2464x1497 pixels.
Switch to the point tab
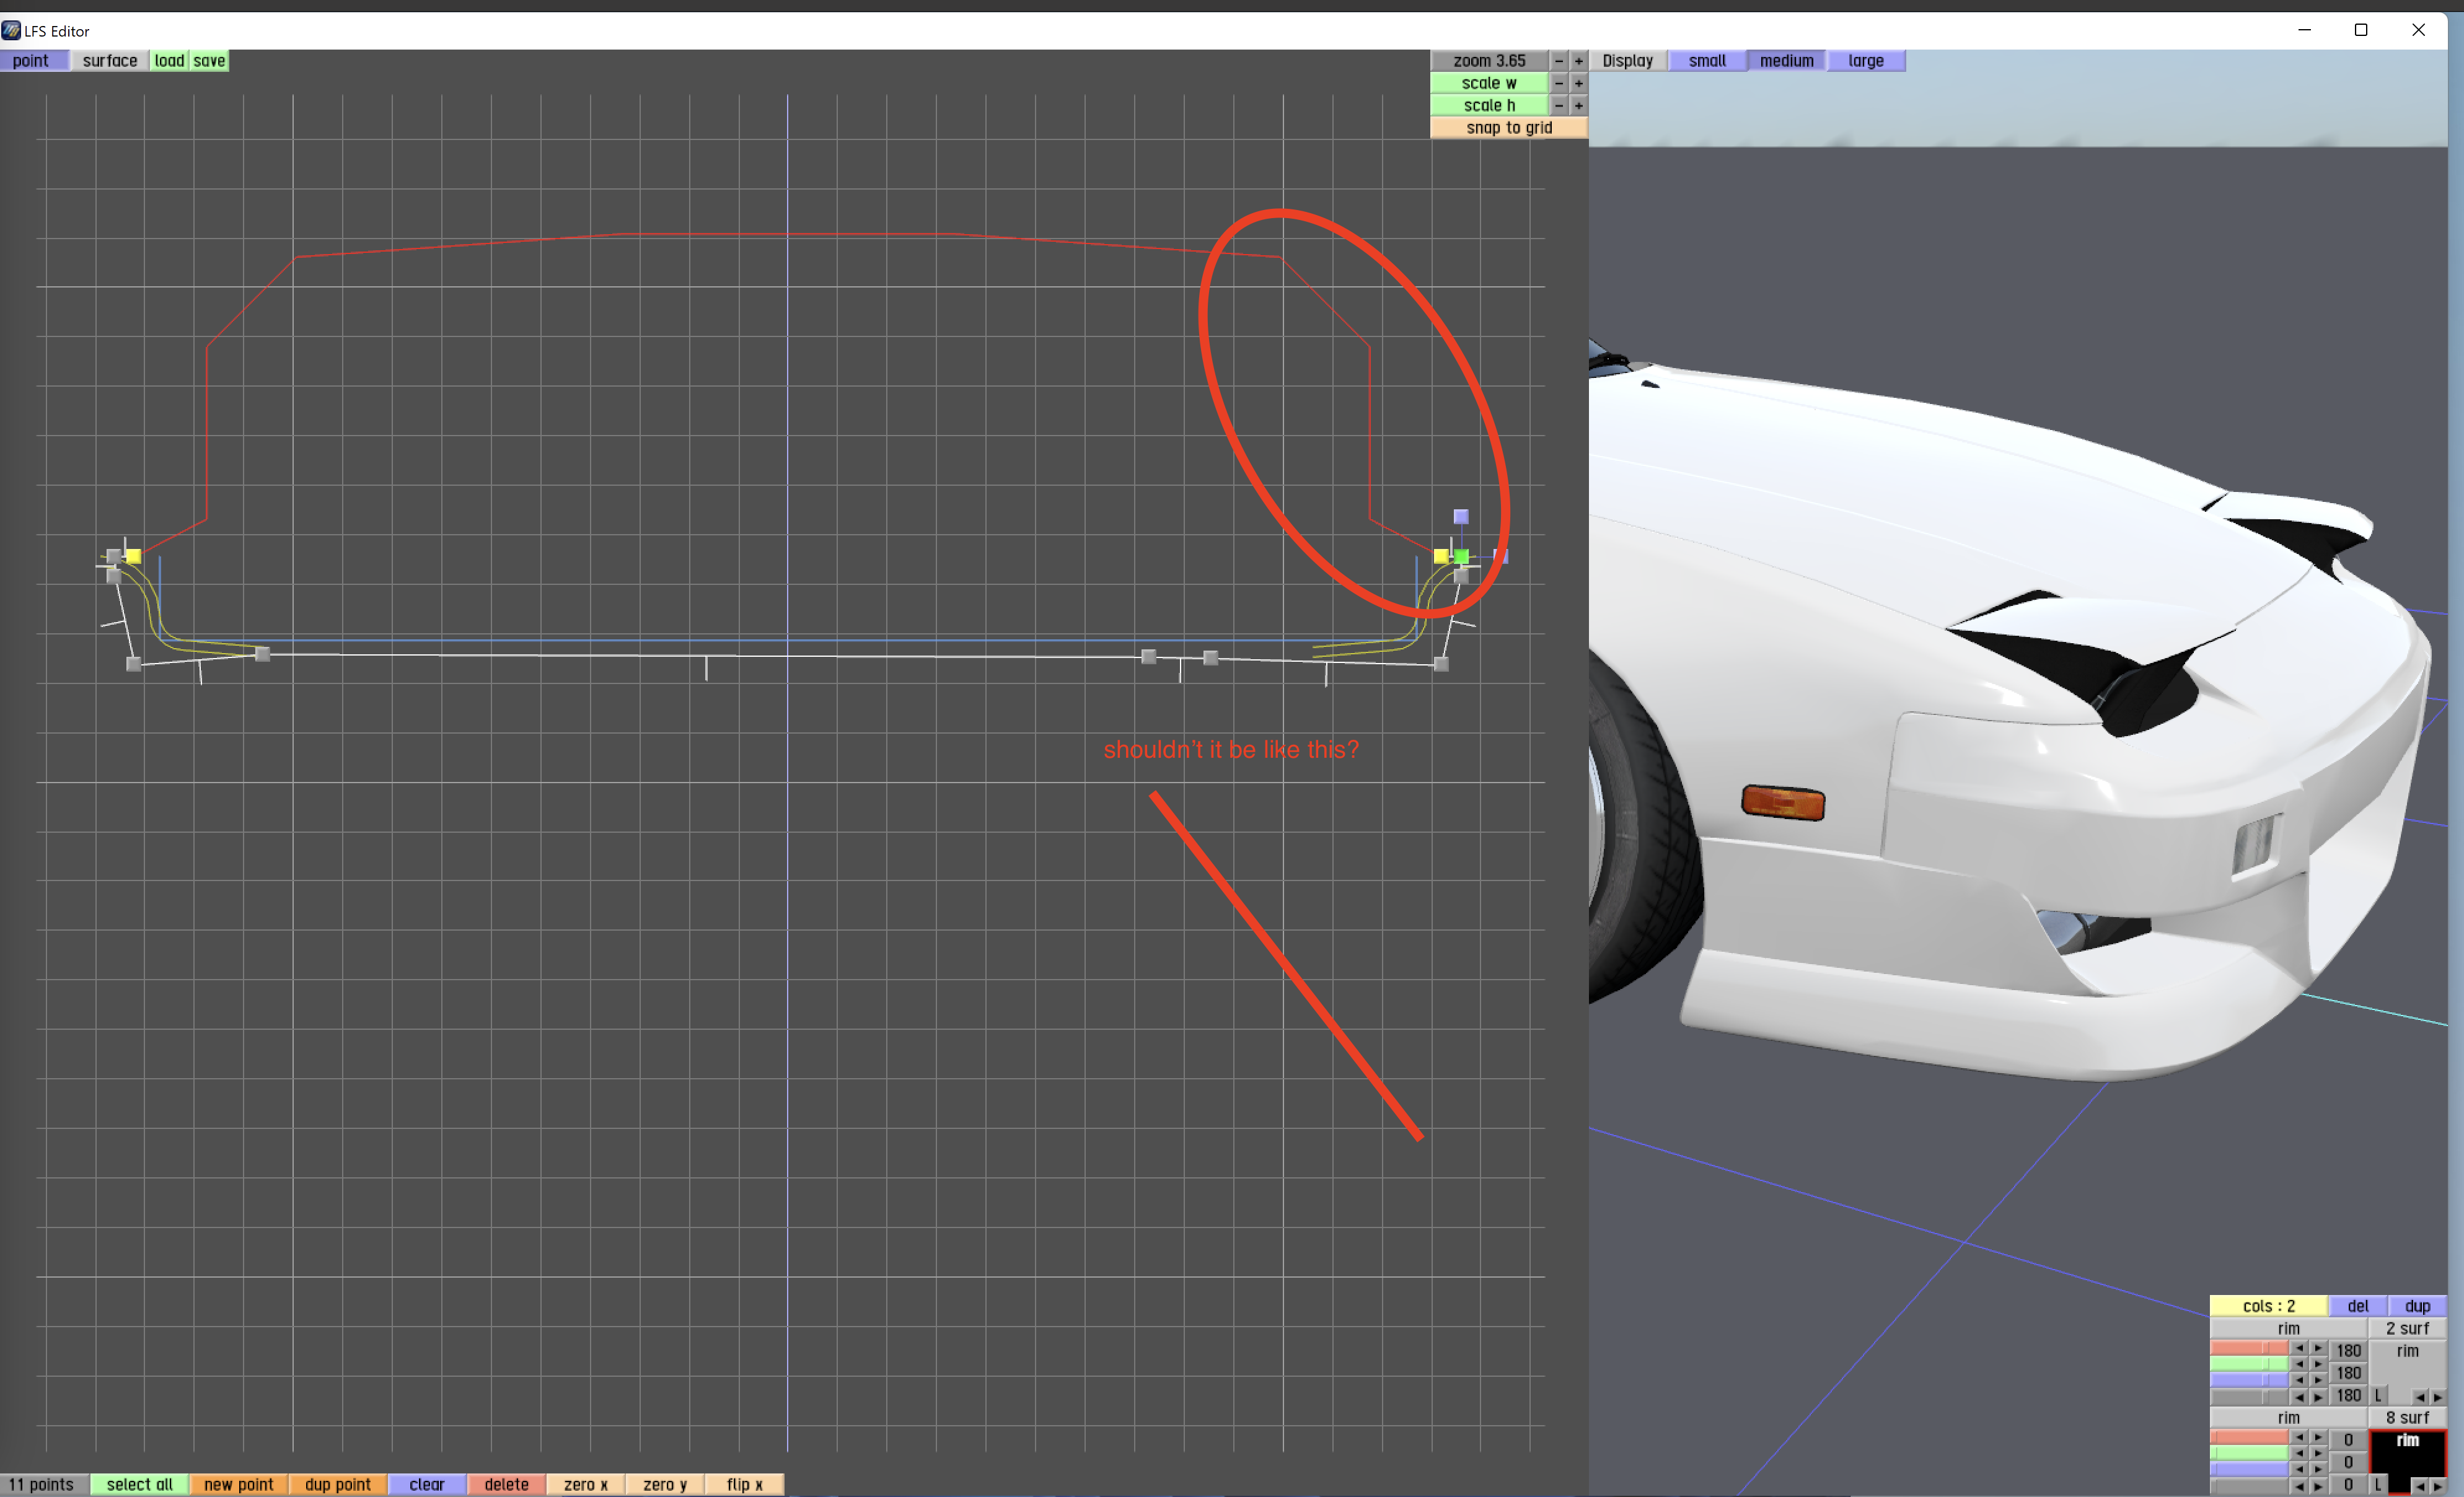31,61
